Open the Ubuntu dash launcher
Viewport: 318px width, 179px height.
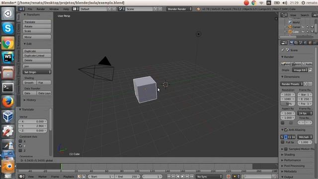click(8, 13)
